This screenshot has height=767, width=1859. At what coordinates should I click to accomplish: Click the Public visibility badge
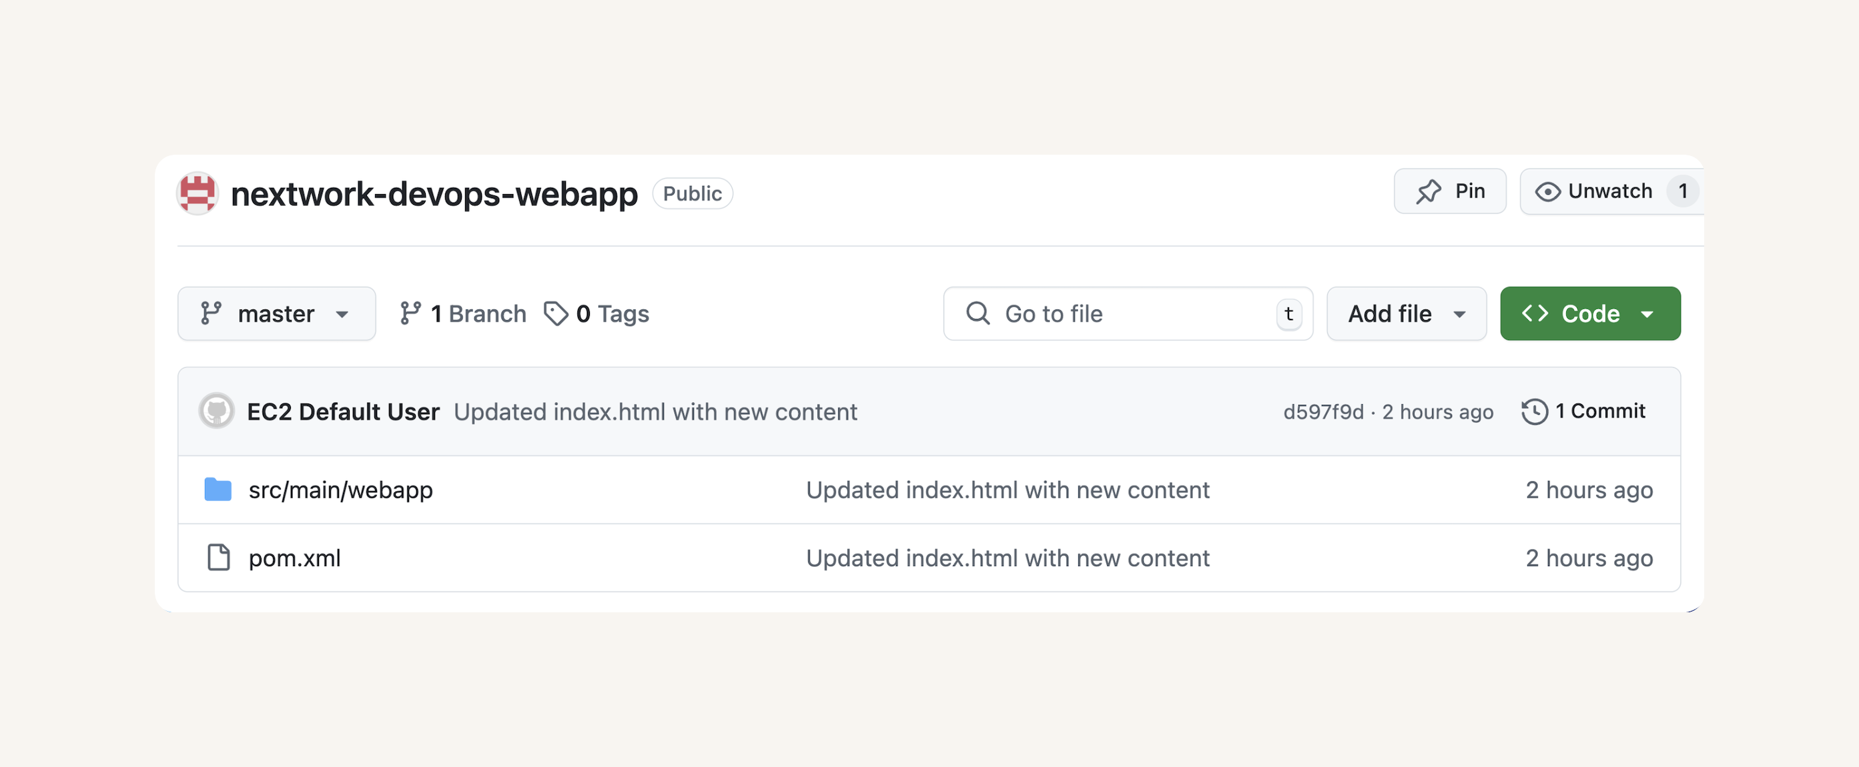[x=692, y=193]
